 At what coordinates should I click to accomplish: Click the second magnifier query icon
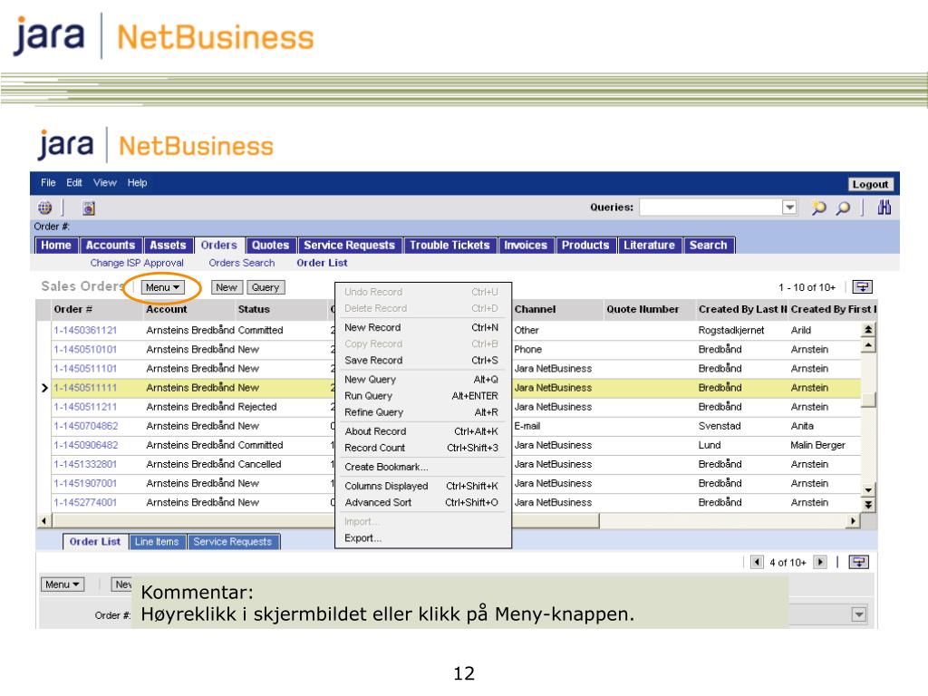tap(843, 208)
